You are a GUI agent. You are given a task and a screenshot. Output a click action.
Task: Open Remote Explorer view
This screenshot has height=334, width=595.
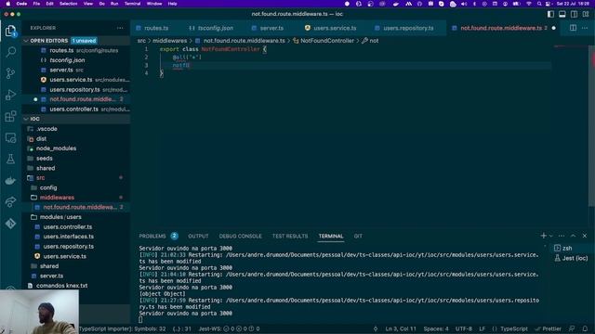coord(10,138)
